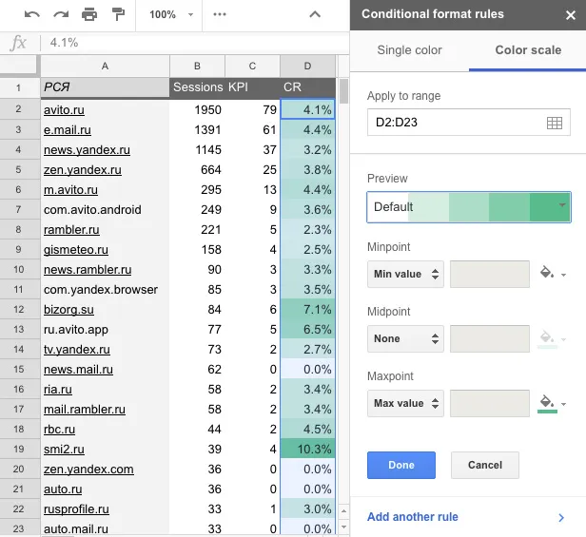Open the bizorg.su link

pyautogui.click(x=68, y=310)
